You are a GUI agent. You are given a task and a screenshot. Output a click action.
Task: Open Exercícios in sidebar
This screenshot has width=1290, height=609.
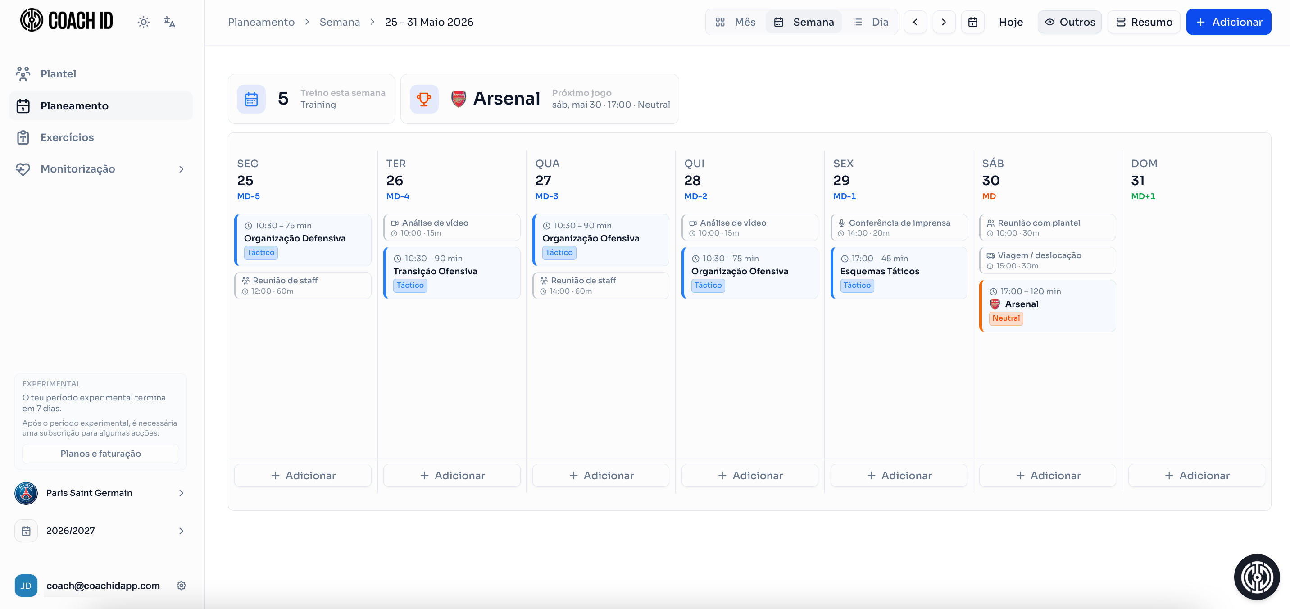100,137
